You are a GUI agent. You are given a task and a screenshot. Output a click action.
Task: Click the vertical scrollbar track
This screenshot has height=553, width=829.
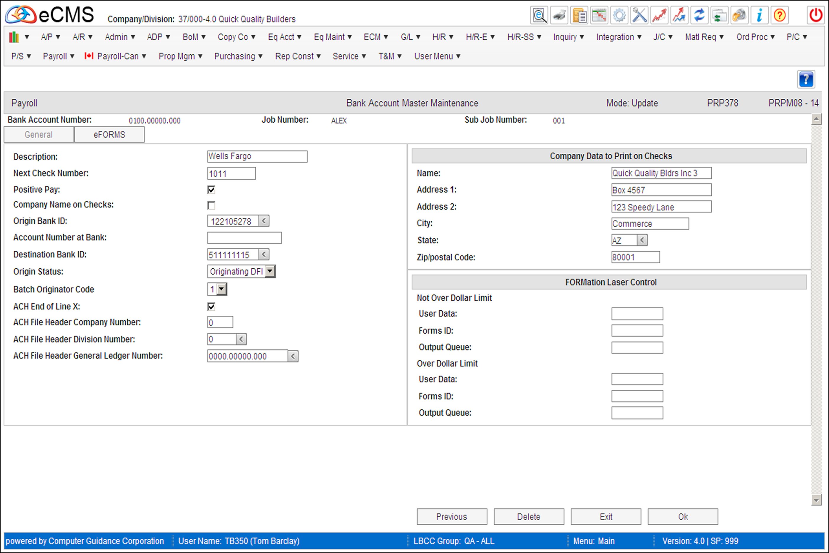[x=816, y=310]
